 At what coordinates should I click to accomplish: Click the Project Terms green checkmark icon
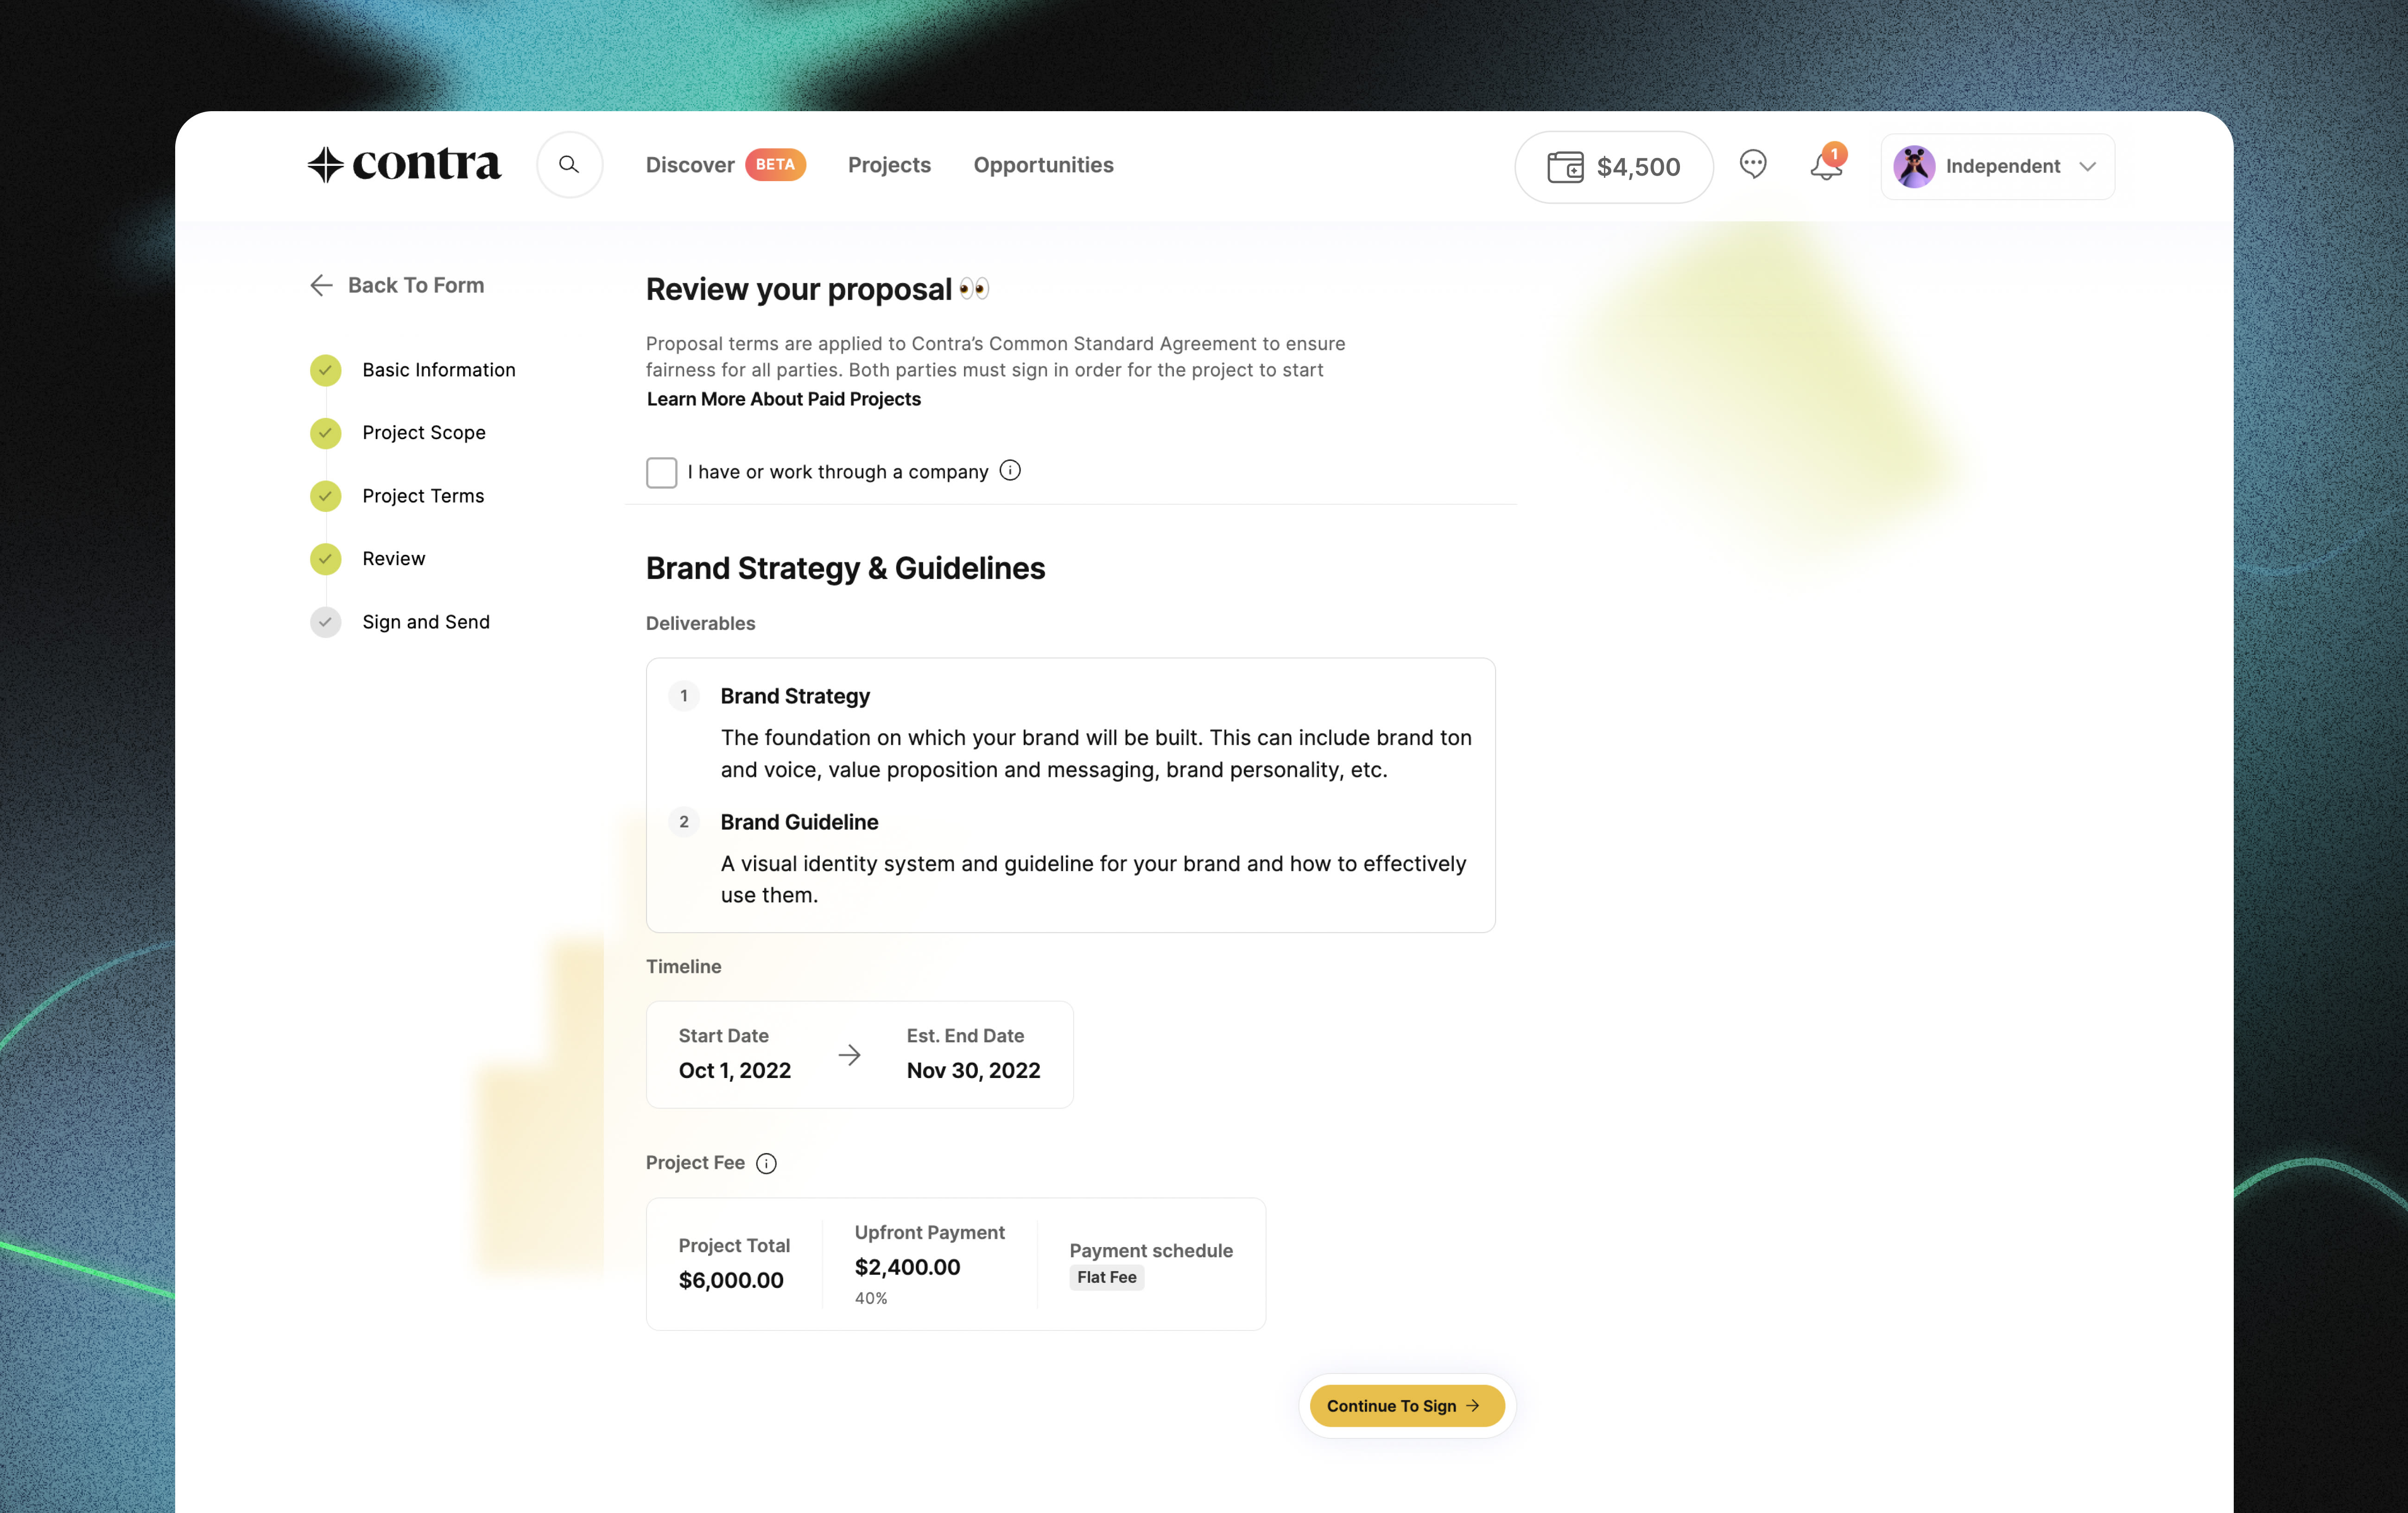(x=325, y=496)
